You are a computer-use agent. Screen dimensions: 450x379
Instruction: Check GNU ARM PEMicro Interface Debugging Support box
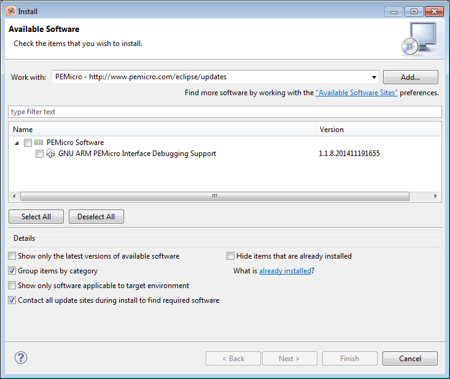[x=40, y=154]
